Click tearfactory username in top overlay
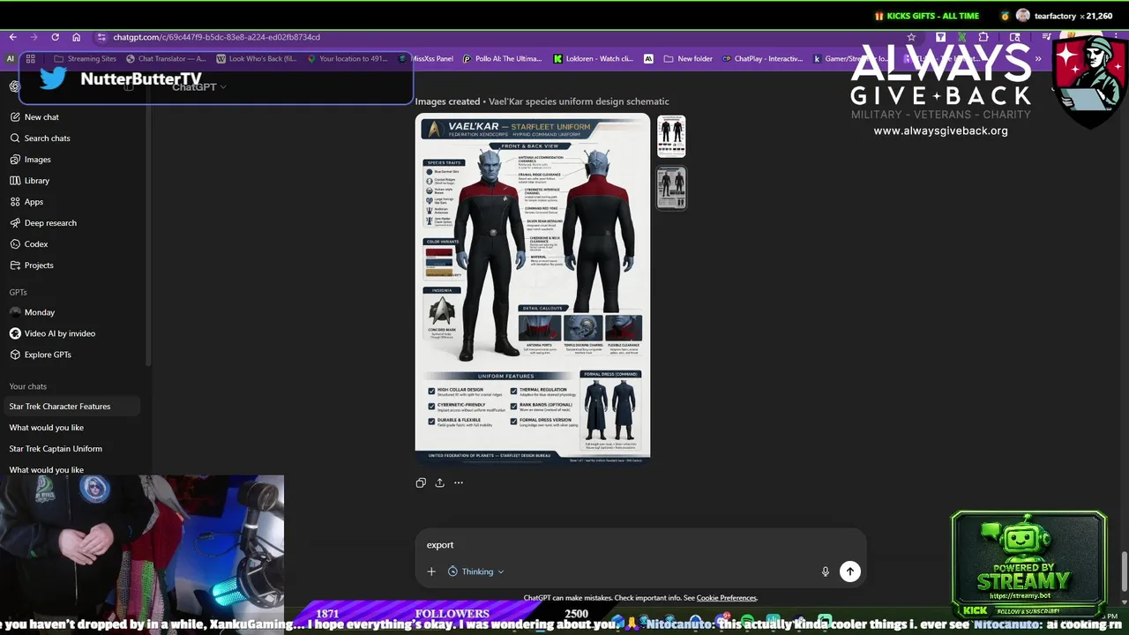Viewport: 1129px width, 635px height. click(x=1057, y=16)
